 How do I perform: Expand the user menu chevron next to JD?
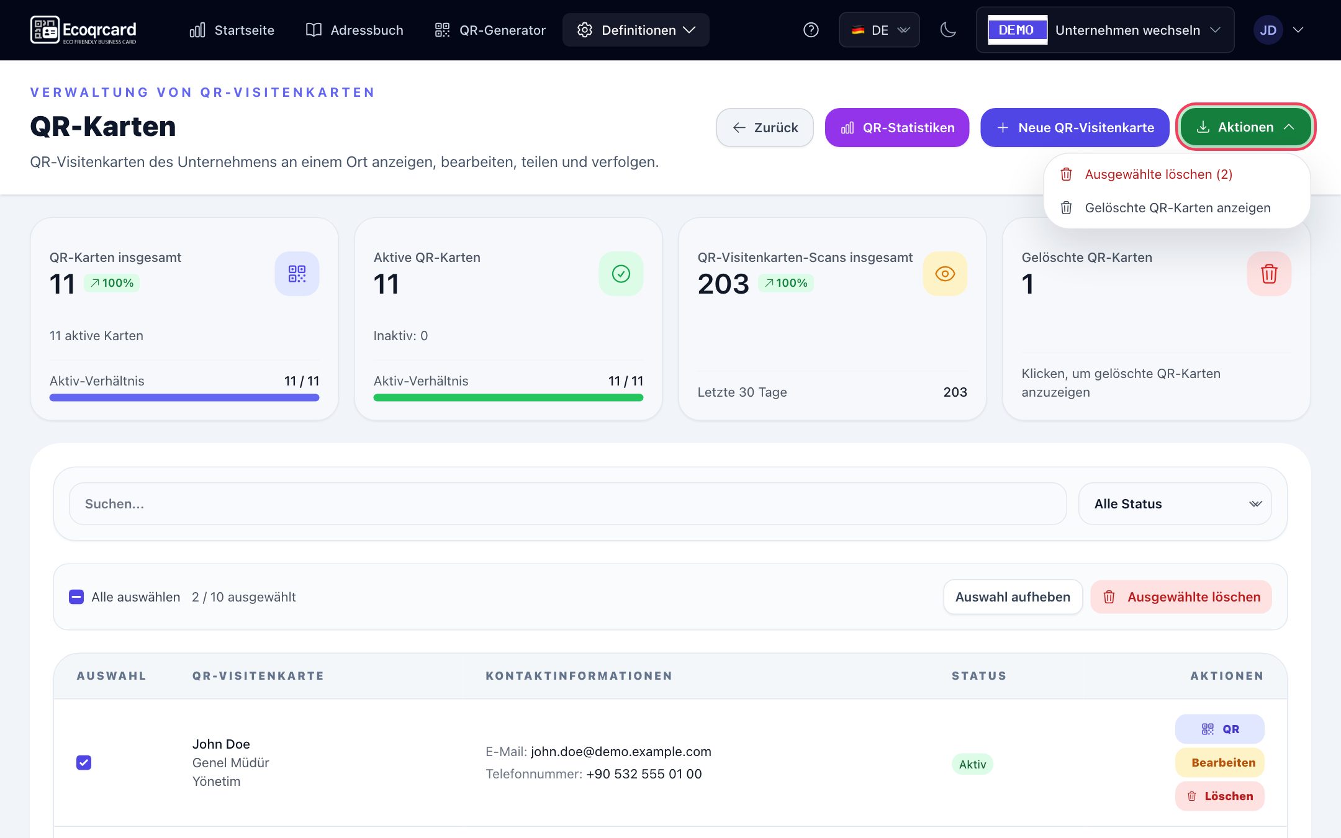(1298, 30)
